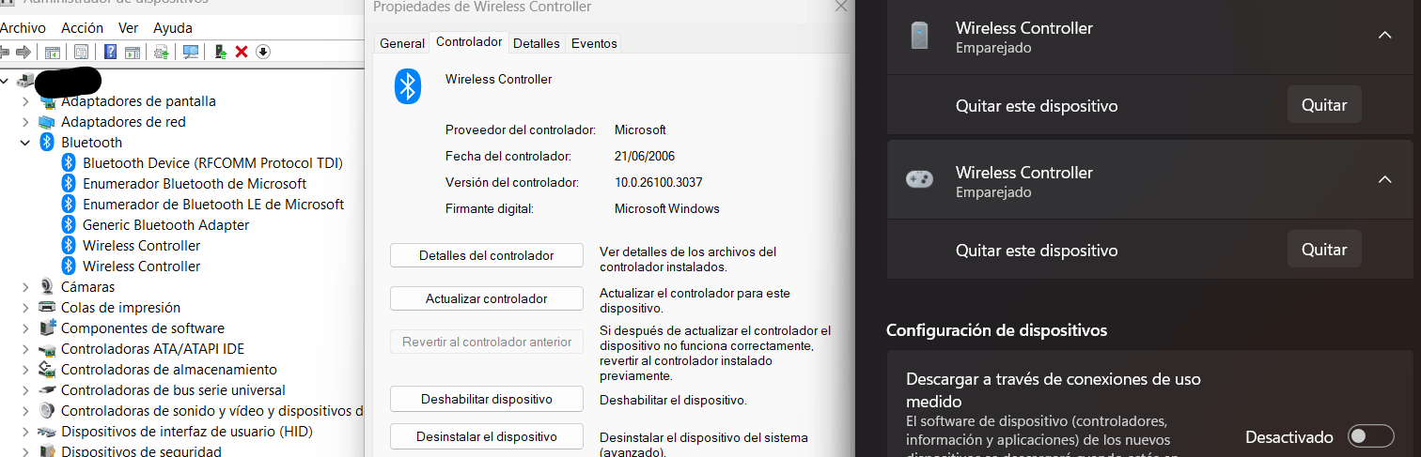The width and height of the screenshot is (1421, 457).
Task: Click the Detalles del controlador button
Action: (487, 255)
